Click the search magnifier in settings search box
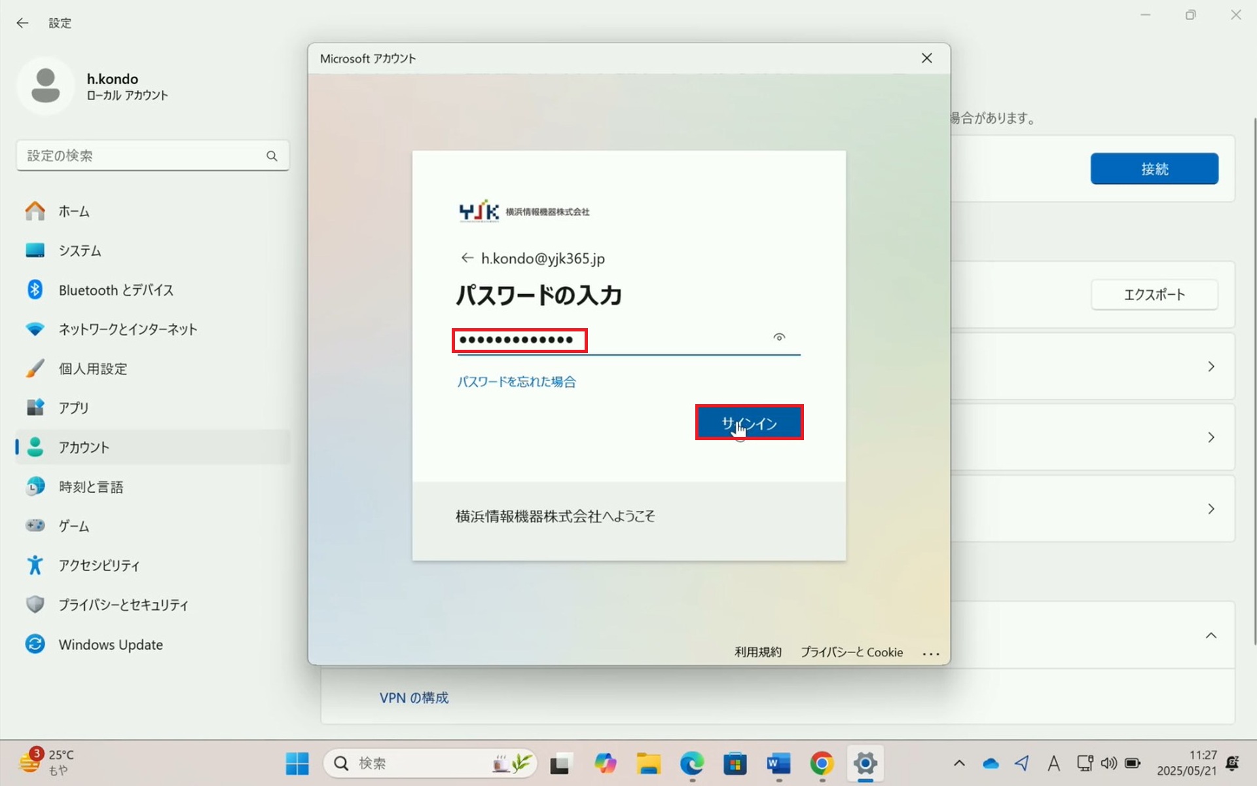Viewport: 1257px width, 786px height. [x=272, y=156]
